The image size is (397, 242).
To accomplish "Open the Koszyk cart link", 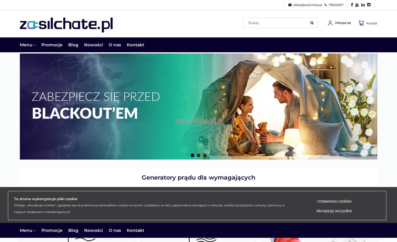I will point(372,23).
